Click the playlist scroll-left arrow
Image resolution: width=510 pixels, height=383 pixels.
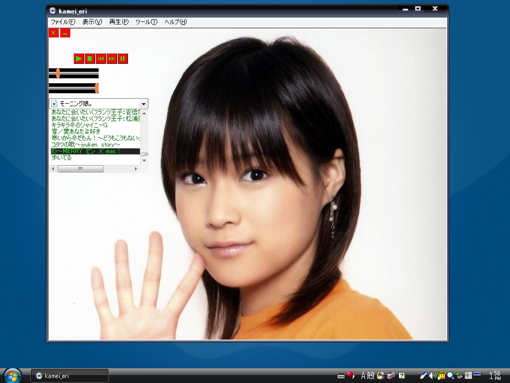pos(53,169)
